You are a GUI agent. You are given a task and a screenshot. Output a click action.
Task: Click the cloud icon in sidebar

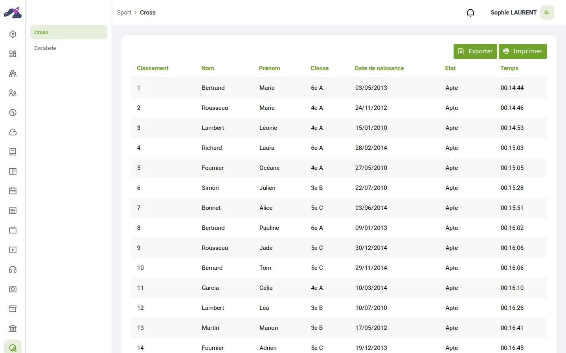13,132
